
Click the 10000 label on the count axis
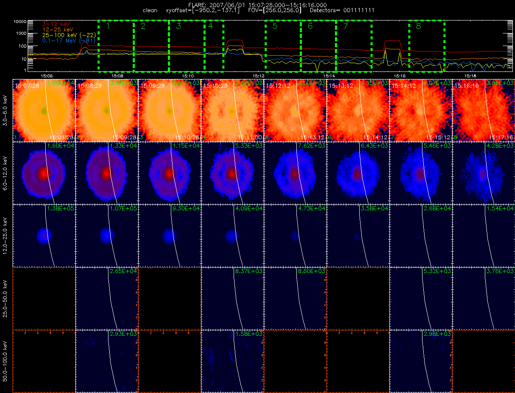click(20, 21)
